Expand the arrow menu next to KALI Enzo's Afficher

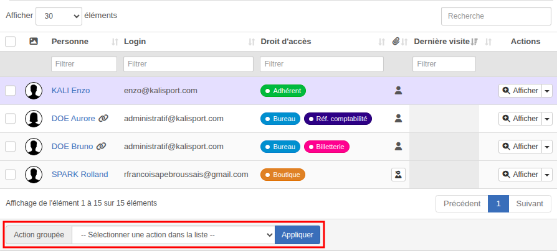[547, 91]
